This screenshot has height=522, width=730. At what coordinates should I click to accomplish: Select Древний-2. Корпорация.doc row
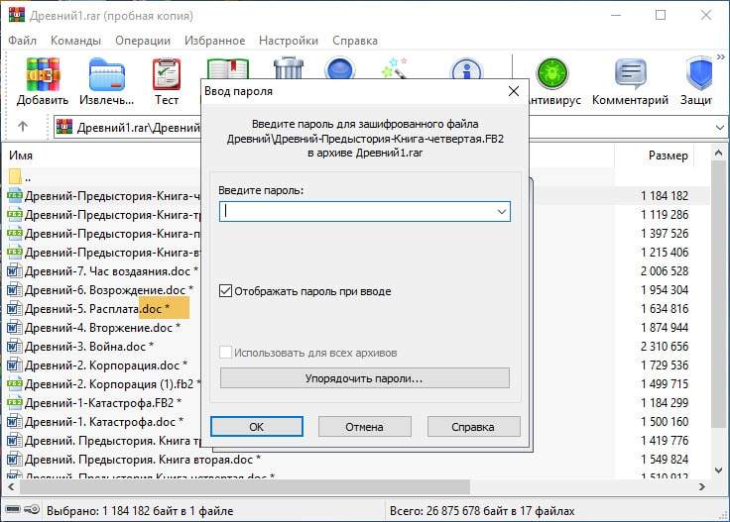(97, 365)
